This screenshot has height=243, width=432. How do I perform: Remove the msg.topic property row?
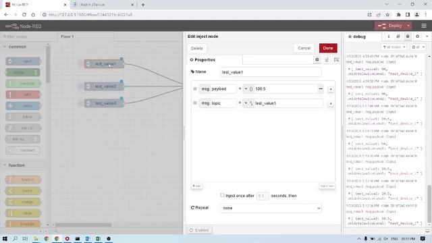(x=331, y=103)
